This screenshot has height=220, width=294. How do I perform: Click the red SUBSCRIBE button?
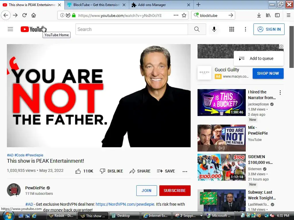(175, 190)
